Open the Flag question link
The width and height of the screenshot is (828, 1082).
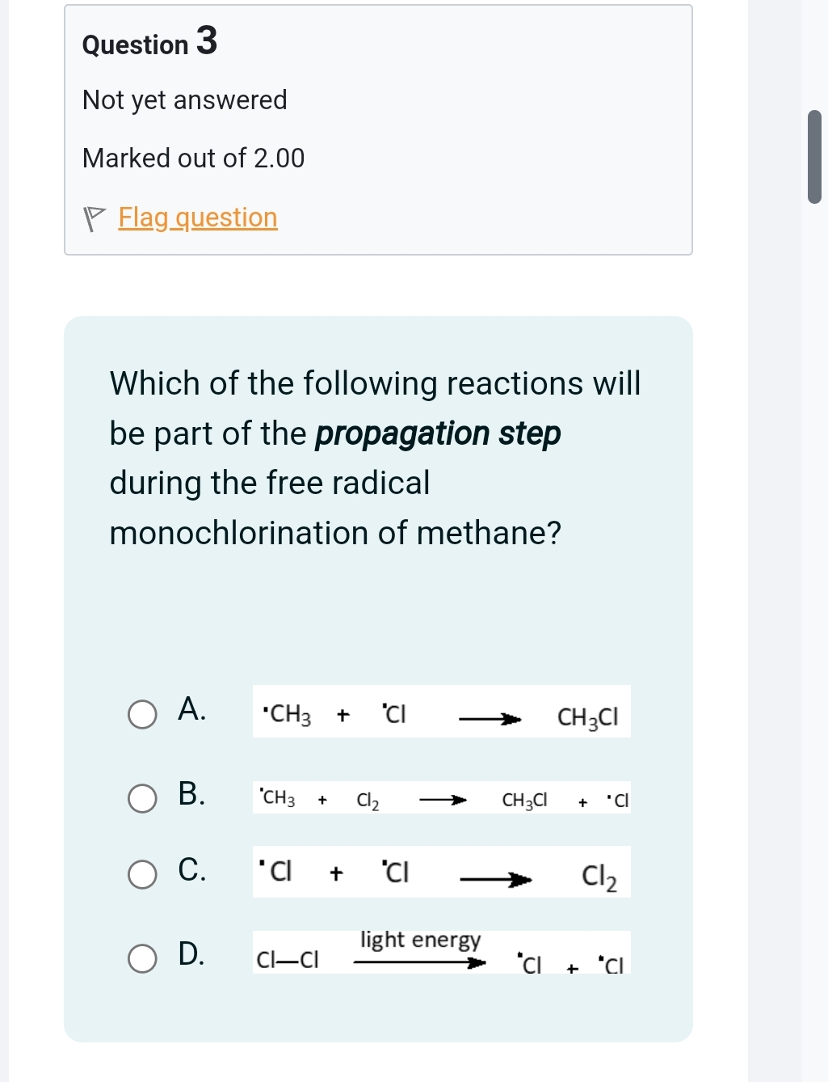coord(197,218)
